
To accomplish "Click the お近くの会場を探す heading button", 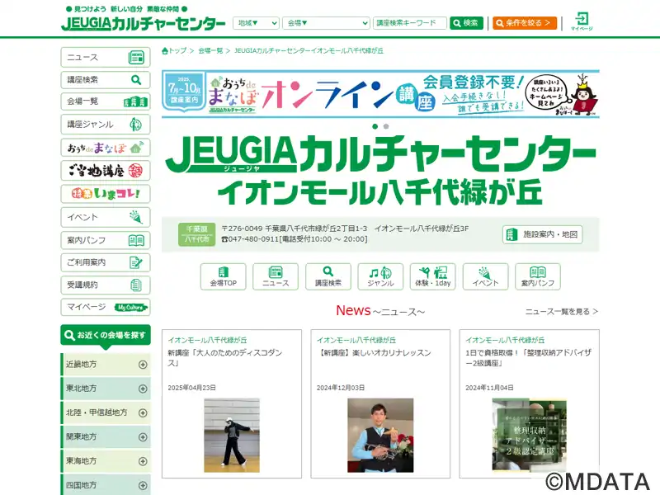I will (106, 335).
